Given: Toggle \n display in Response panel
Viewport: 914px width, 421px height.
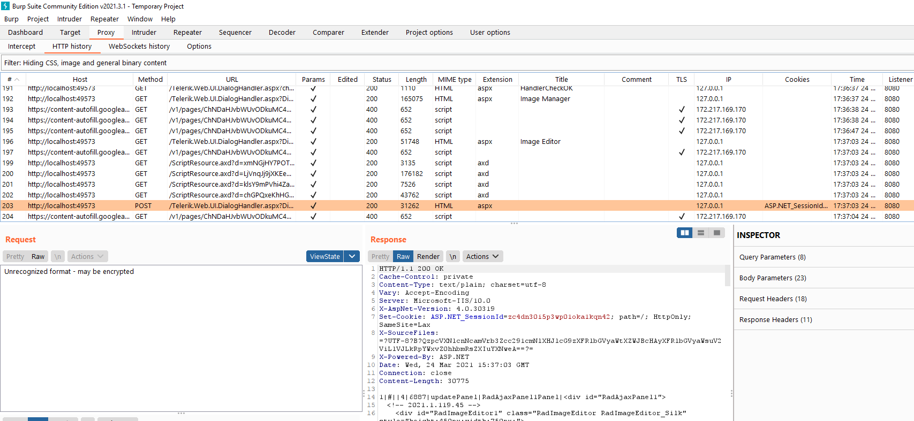Looking at the screenshot, I should 452,257.
